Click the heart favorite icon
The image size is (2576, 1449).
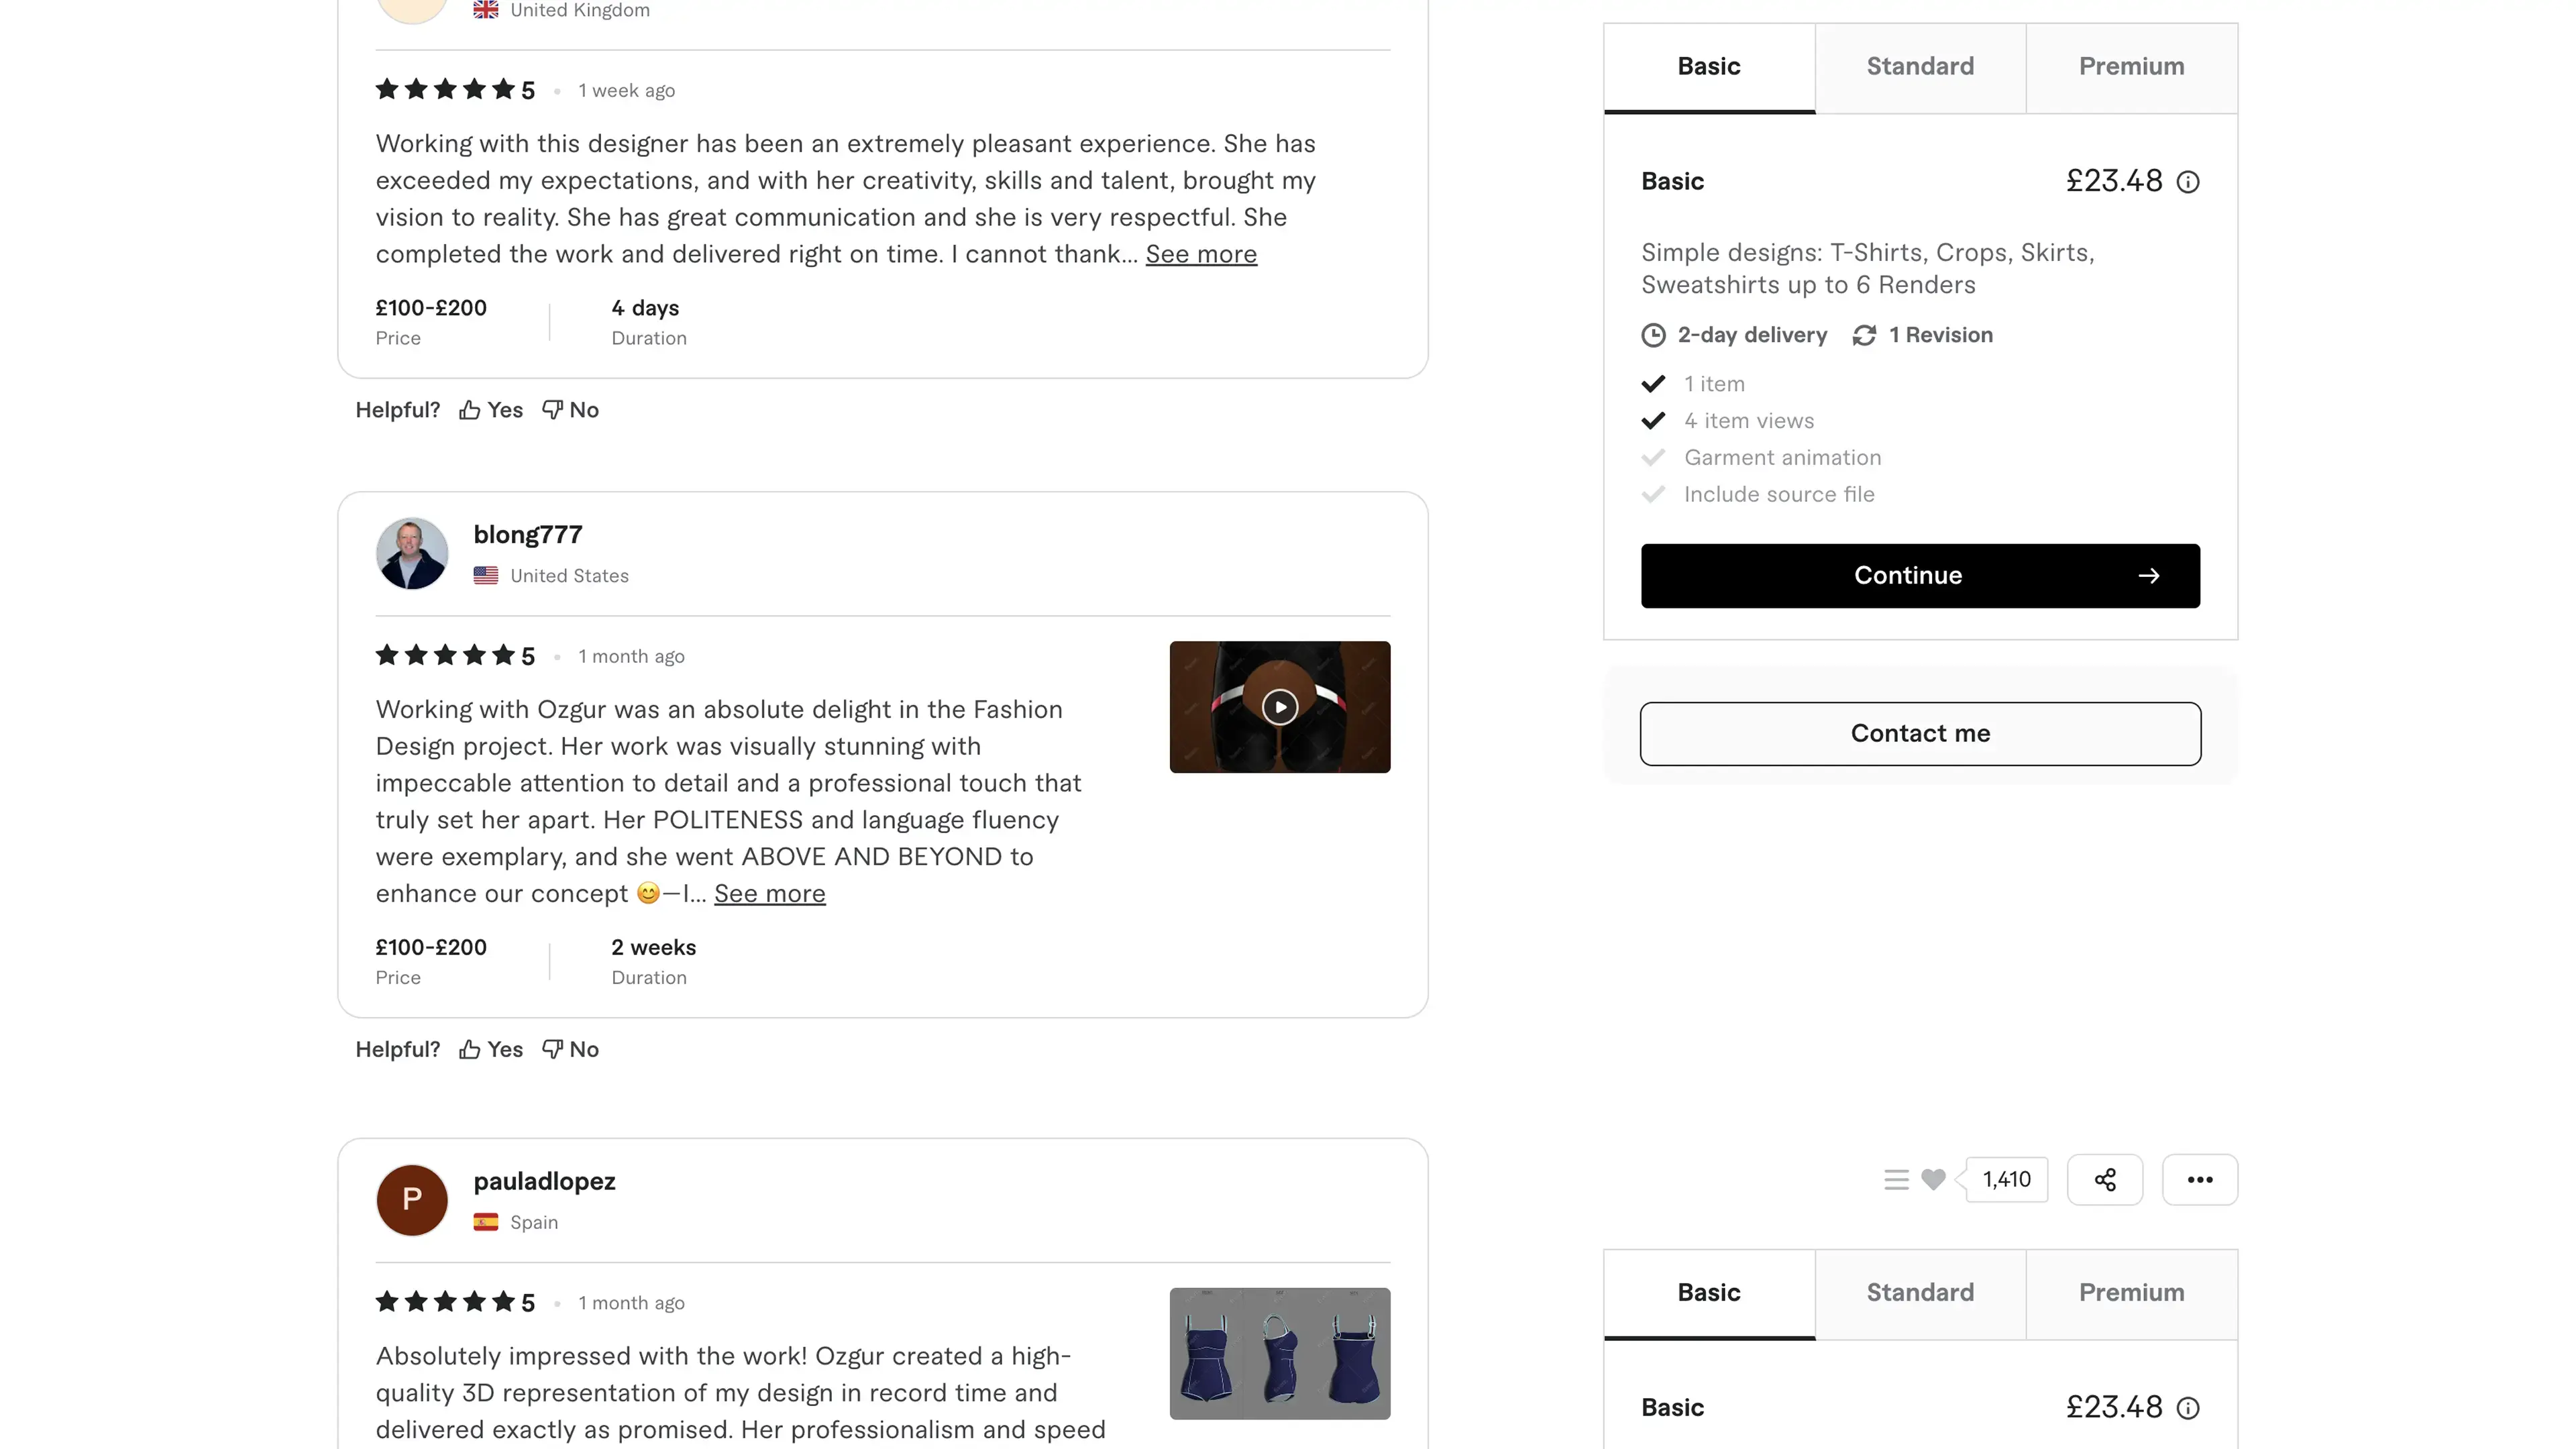[x=1933, y=1180]
